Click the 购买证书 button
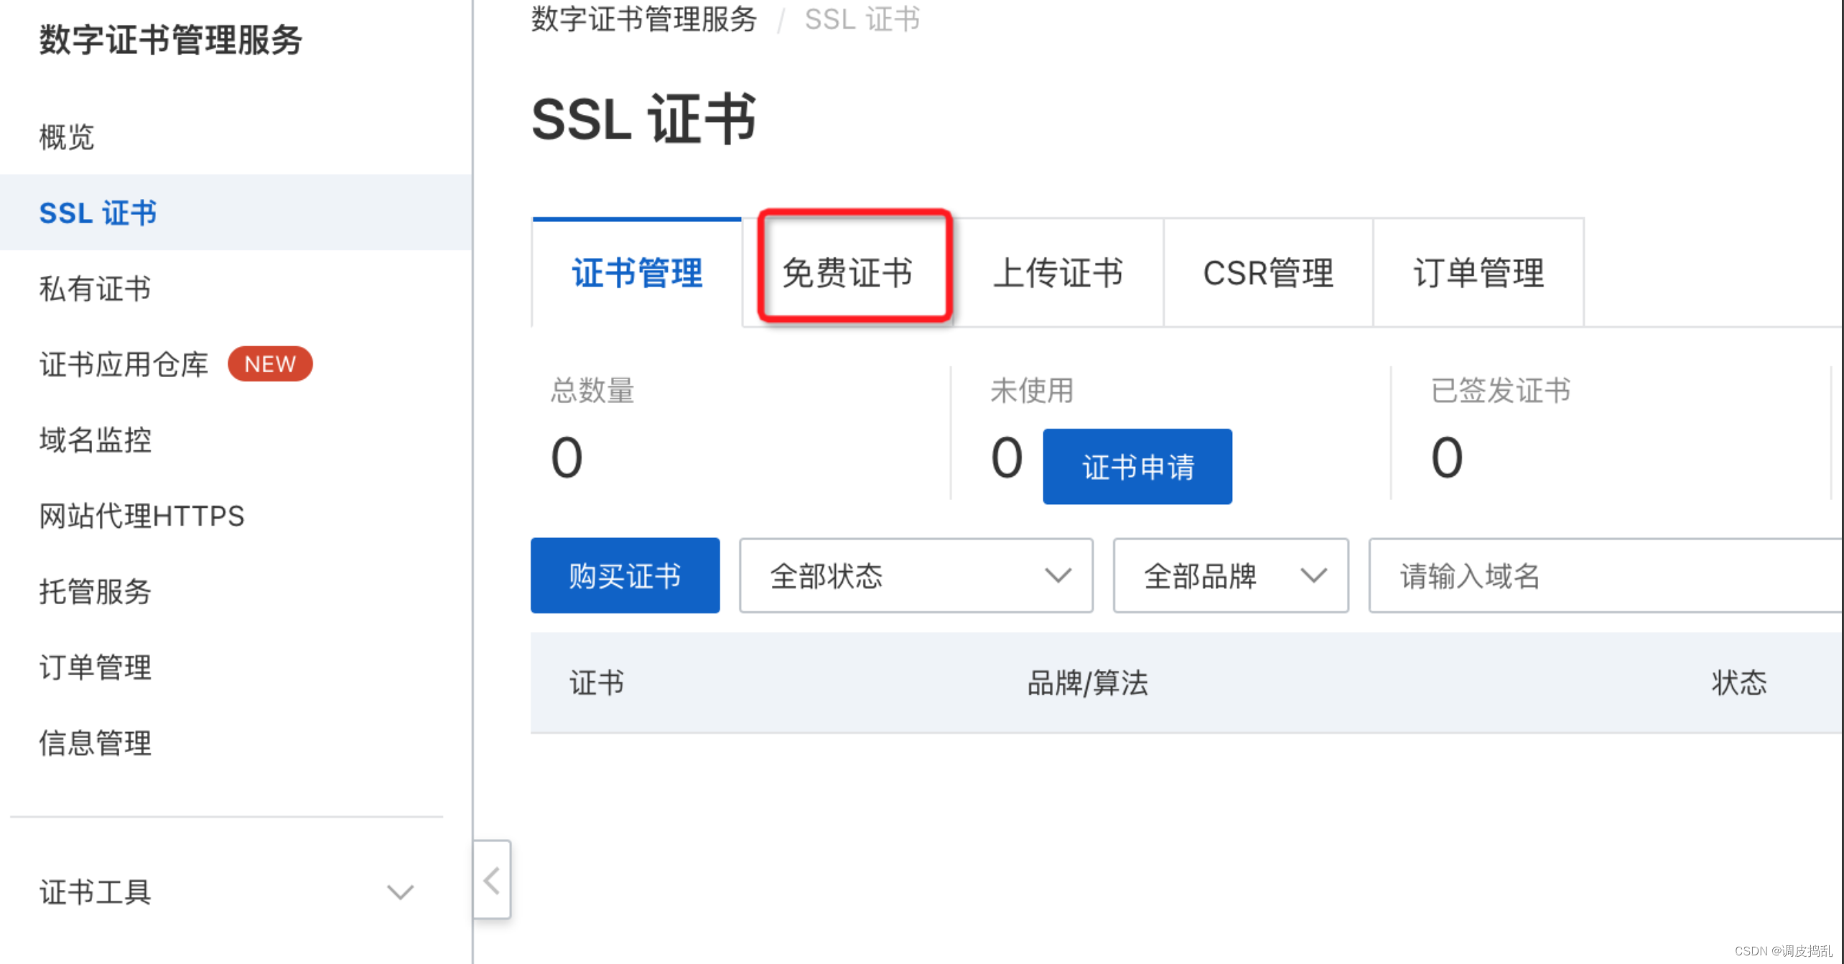This screenshot has width=1844, height=964. tap(624, 575)
